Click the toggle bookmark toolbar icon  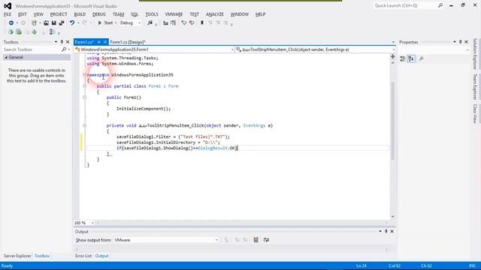coord(202,23)
